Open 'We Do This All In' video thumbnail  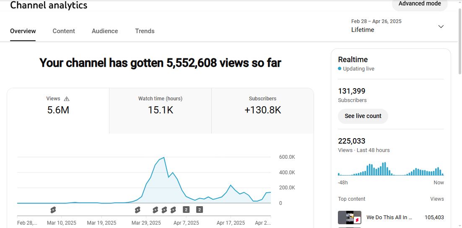350,218
